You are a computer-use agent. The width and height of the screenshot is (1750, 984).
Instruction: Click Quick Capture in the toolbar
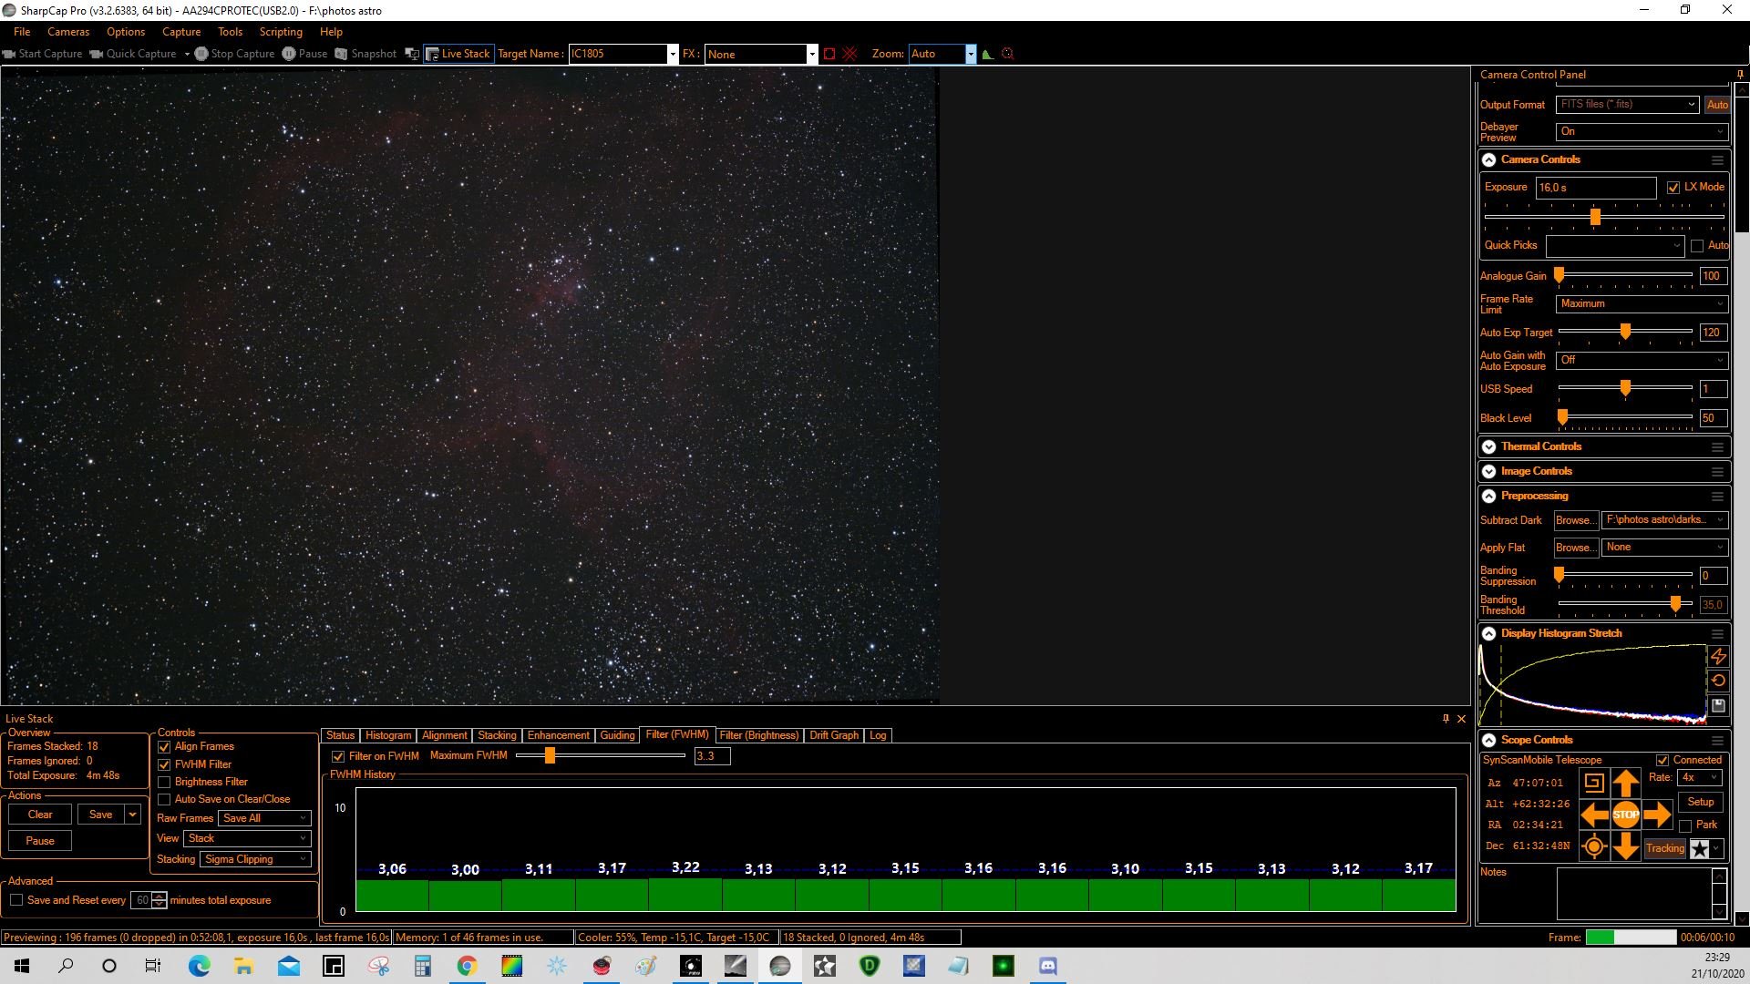133,54
